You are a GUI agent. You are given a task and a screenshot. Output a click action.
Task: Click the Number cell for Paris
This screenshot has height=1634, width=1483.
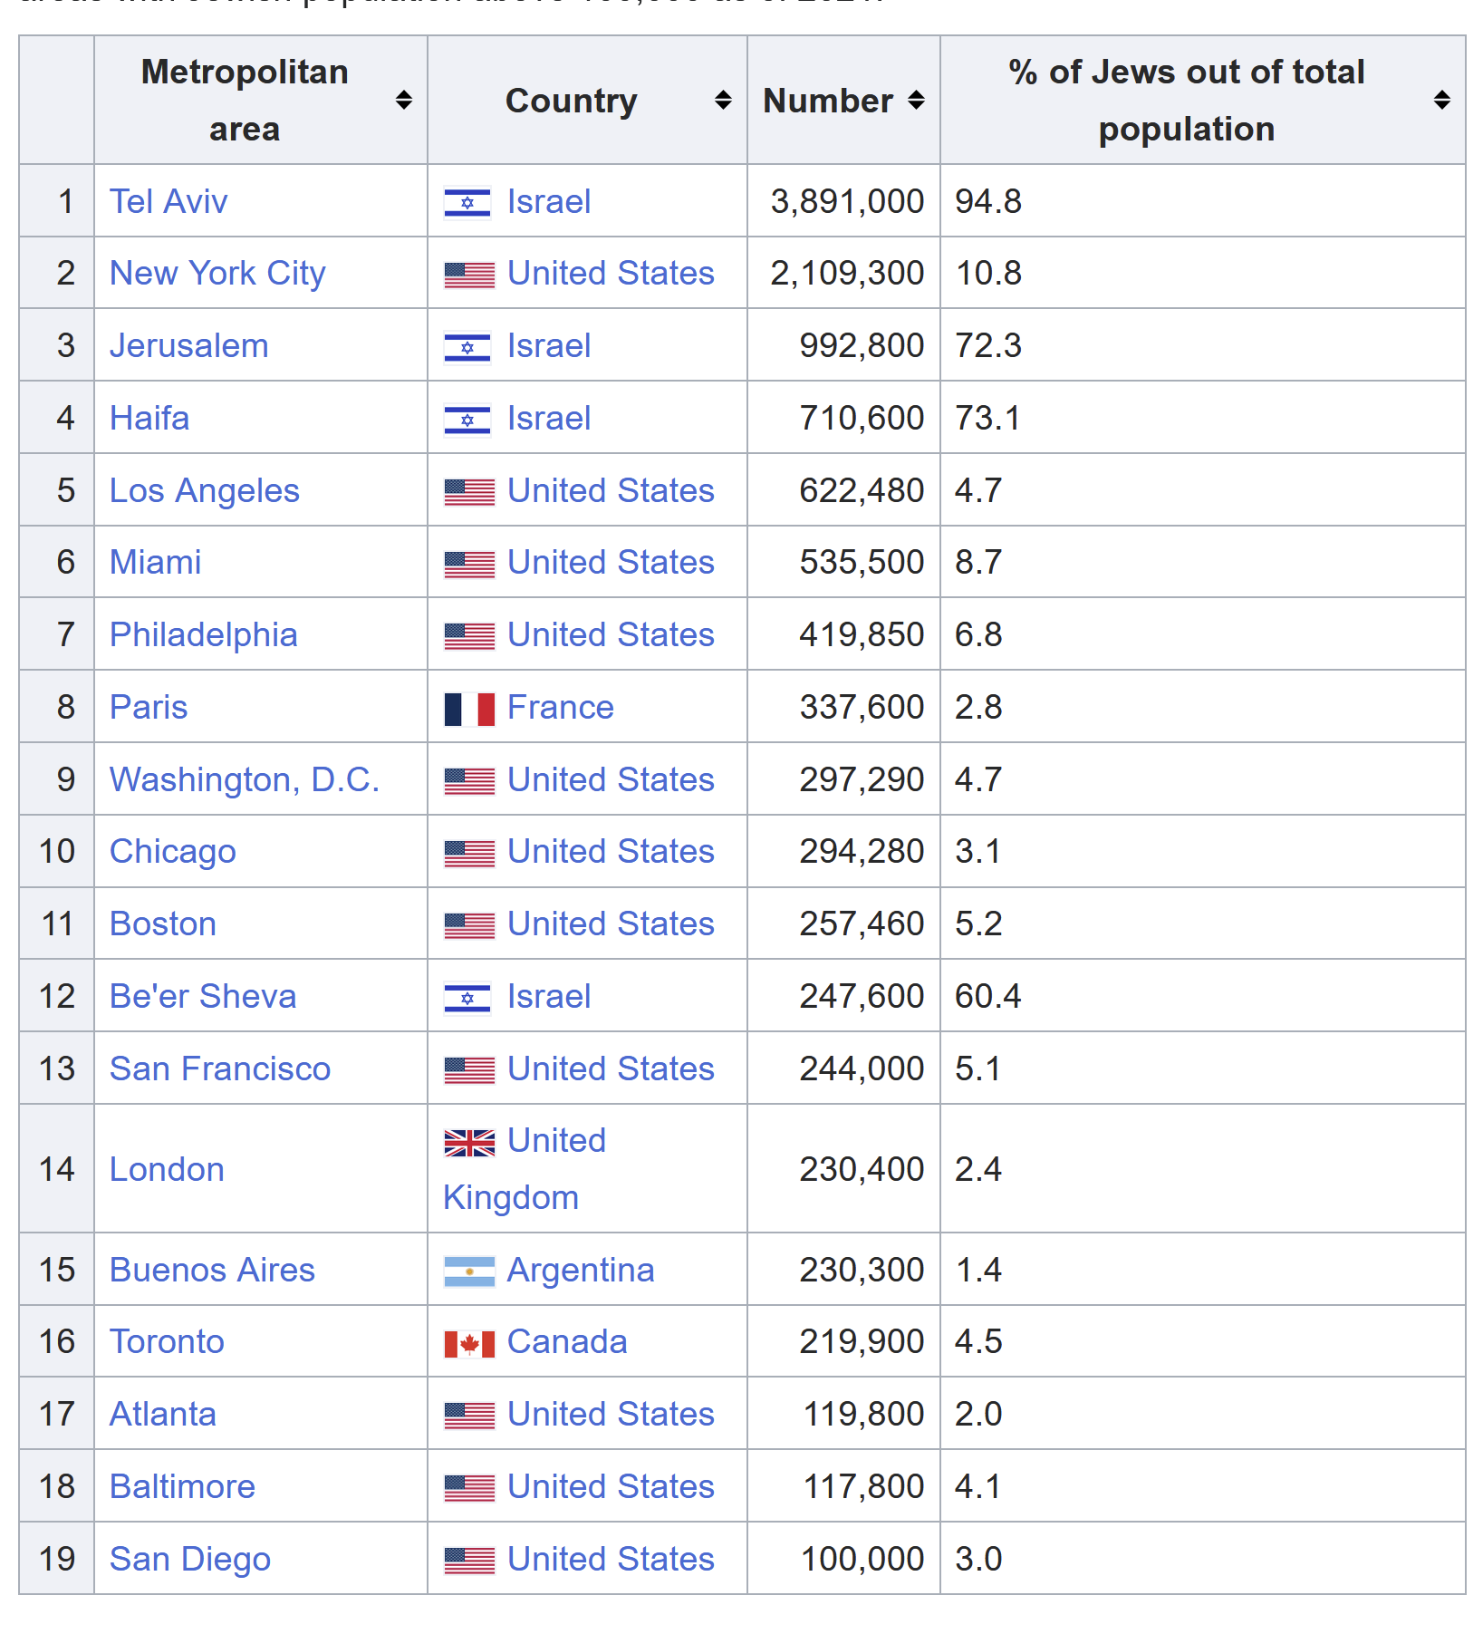click(x=861, y=708)
